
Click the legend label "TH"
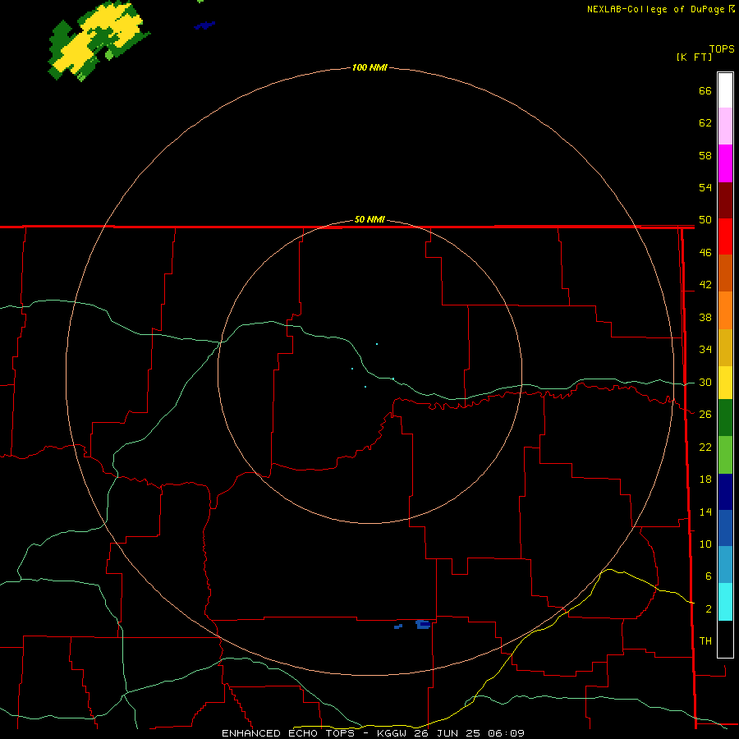705,640
